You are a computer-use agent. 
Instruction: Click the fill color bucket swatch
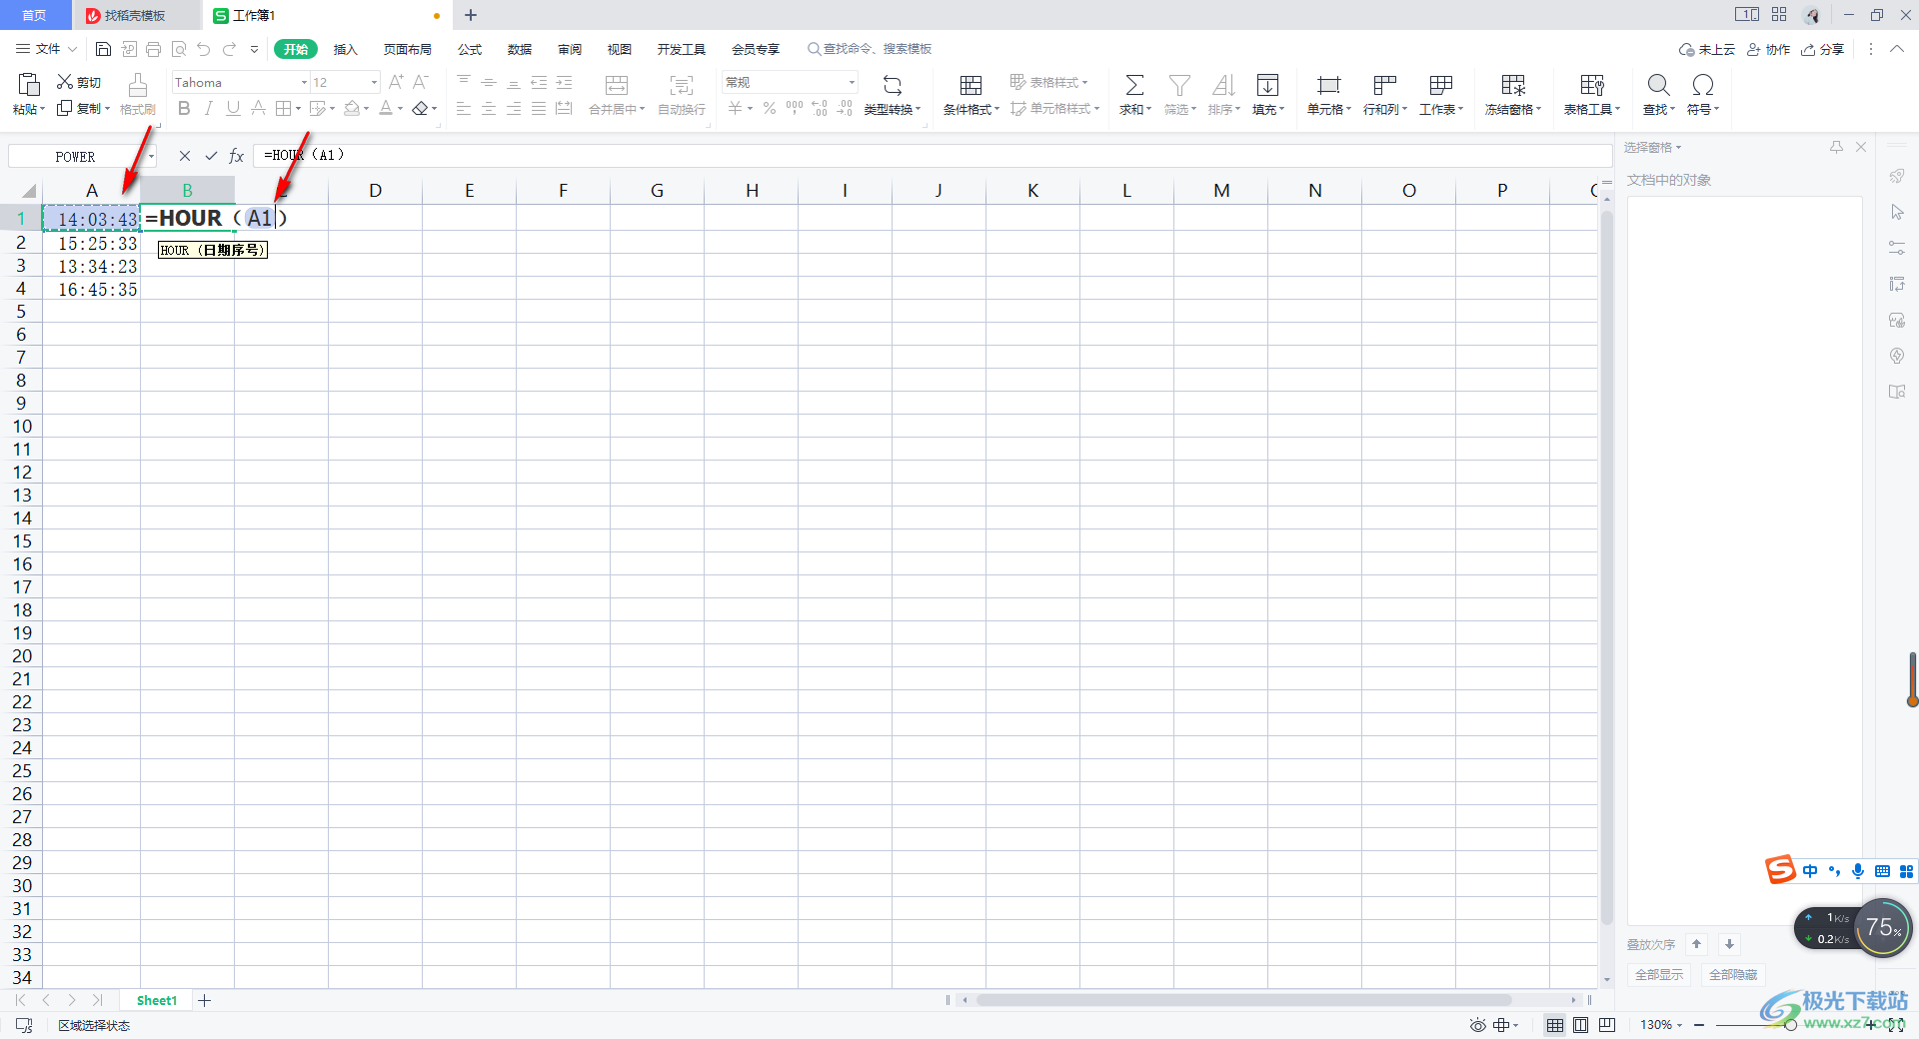coord(352,108)
